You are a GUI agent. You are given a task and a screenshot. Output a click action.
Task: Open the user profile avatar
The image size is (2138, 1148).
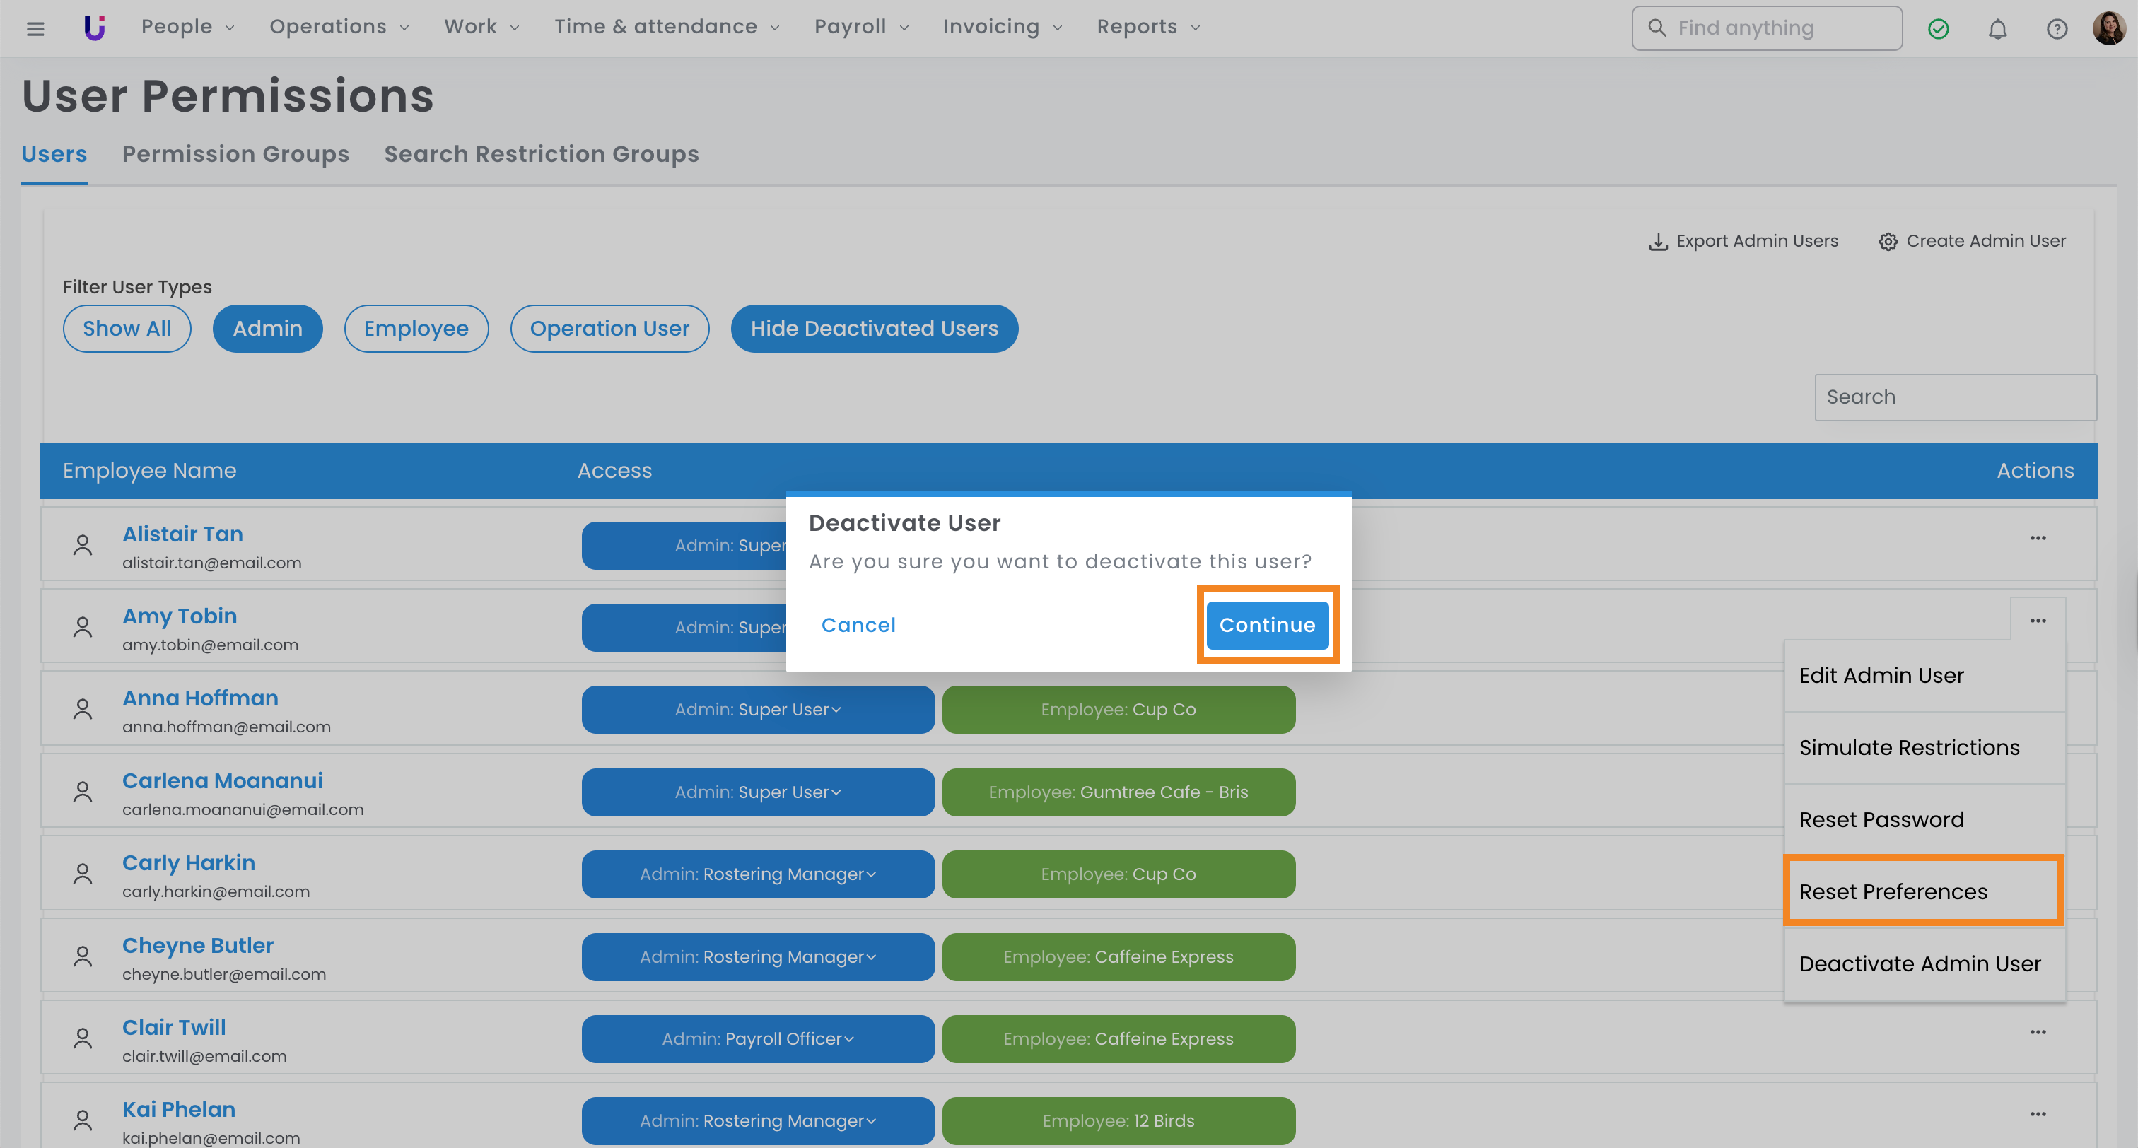tap(2108, 28)
